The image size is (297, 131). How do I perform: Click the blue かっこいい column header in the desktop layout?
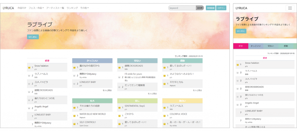[x=93, y=61]
